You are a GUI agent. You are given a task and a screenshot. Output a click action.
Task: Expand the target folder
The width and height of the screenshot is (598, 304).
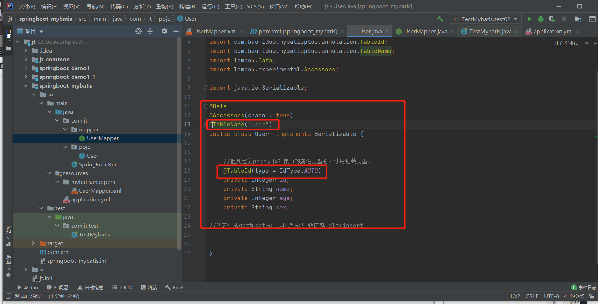[34, 243]
